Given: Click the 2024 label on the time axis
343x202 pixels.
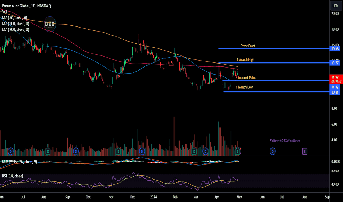Looking at the screenshot, I should 153,197.
